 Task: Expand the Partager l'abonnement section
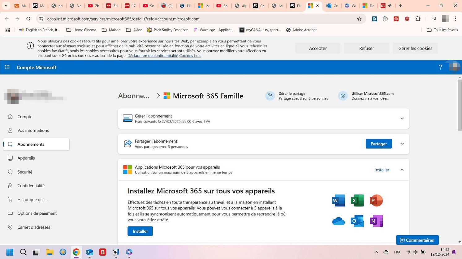[402, 144]
